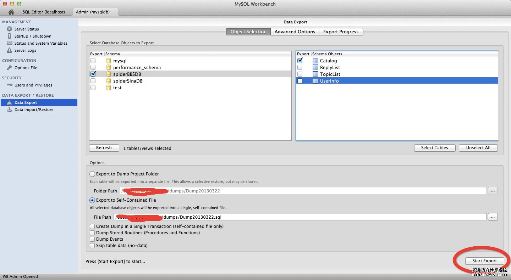The image size is (511, 280).
Task: Open Users and Privileges item
Action: 33,85
